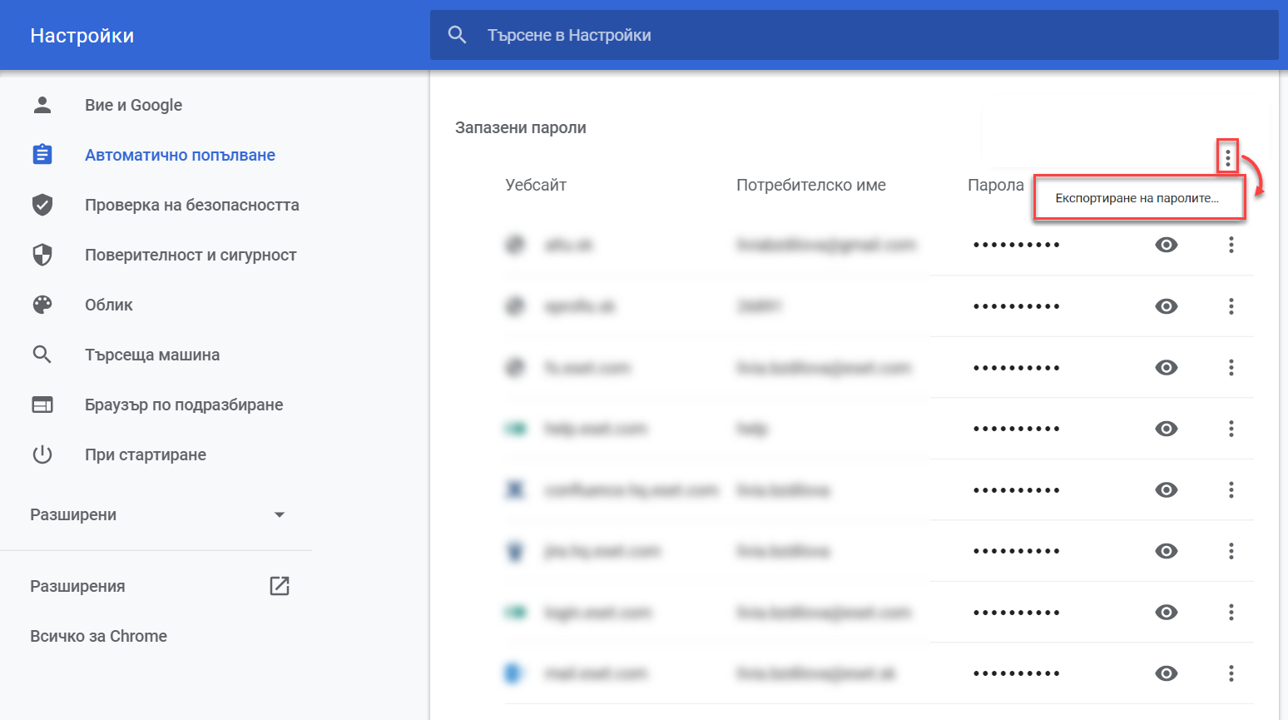This screenshot has width=1288, height=720.
Task: Open three-dot menu for jira.hq.eset.com row
Action: pos(1231,551)
